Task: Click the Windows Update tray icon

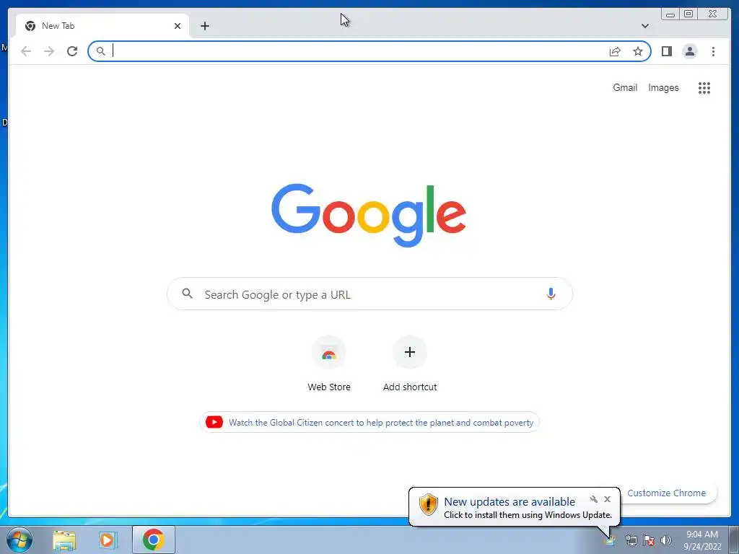Action: (x=610, y=540)
